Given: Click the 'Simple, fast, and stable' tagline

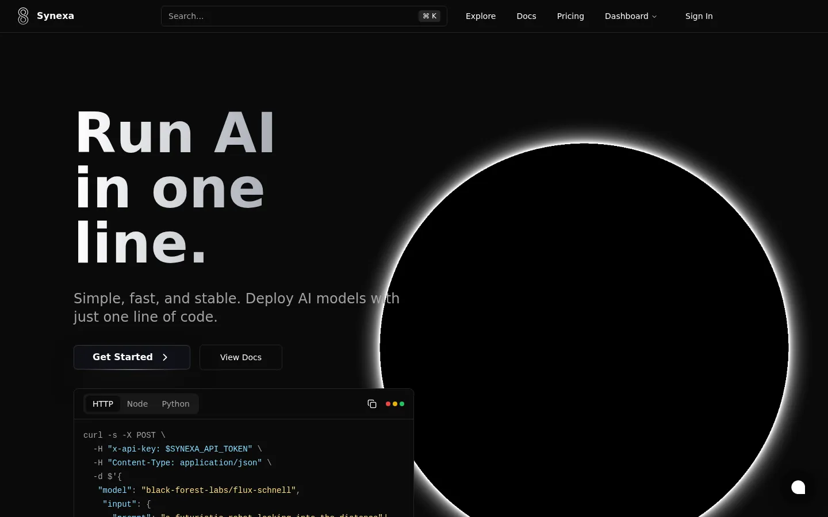Looking at the screenshot, I should coord(236,307).
